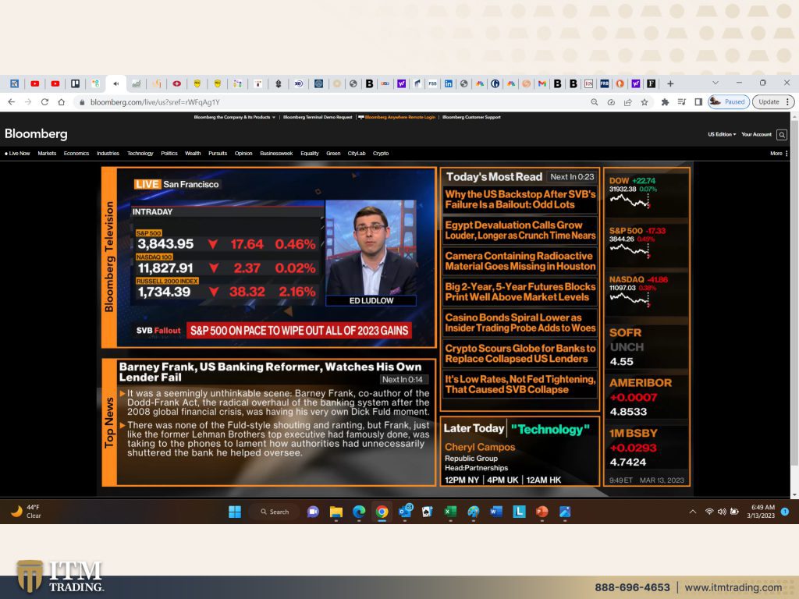Open the weather widget showing 44°F Clear
The image size is (799, 599).
coord(26,512)
